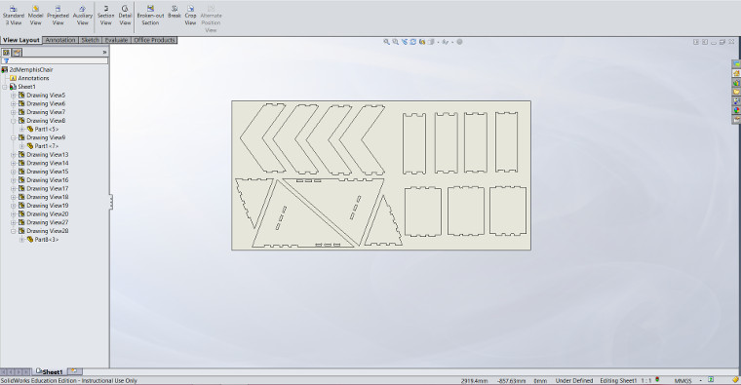This screenshot has height=385, width=741.
Task: Open the first Task Pane tab icon
Action: (x=736, y=64)
